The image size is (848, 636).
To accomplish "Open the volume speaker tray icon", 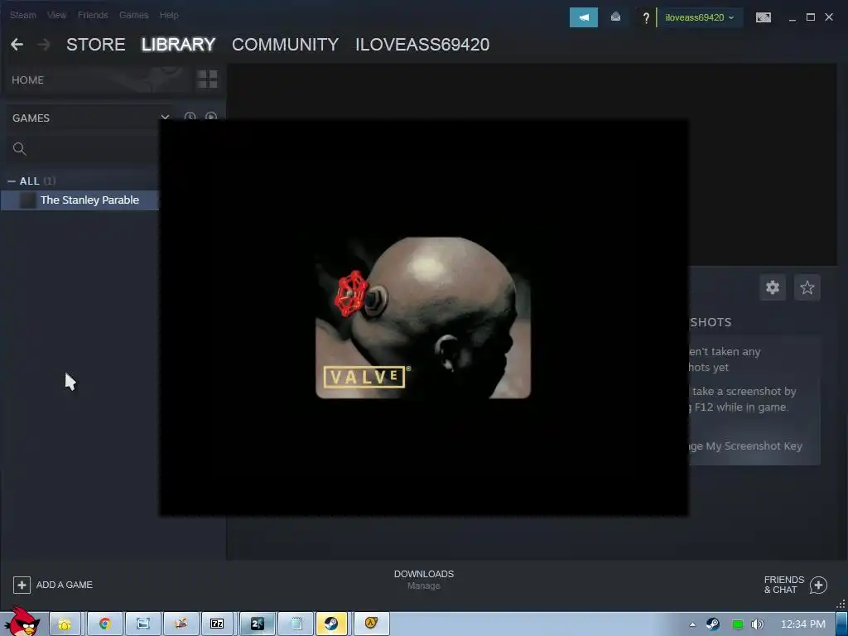I will click(757, 624).
